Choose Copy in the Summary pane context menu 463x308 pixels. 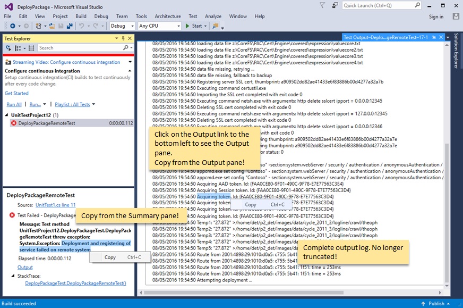pos(120,257)
